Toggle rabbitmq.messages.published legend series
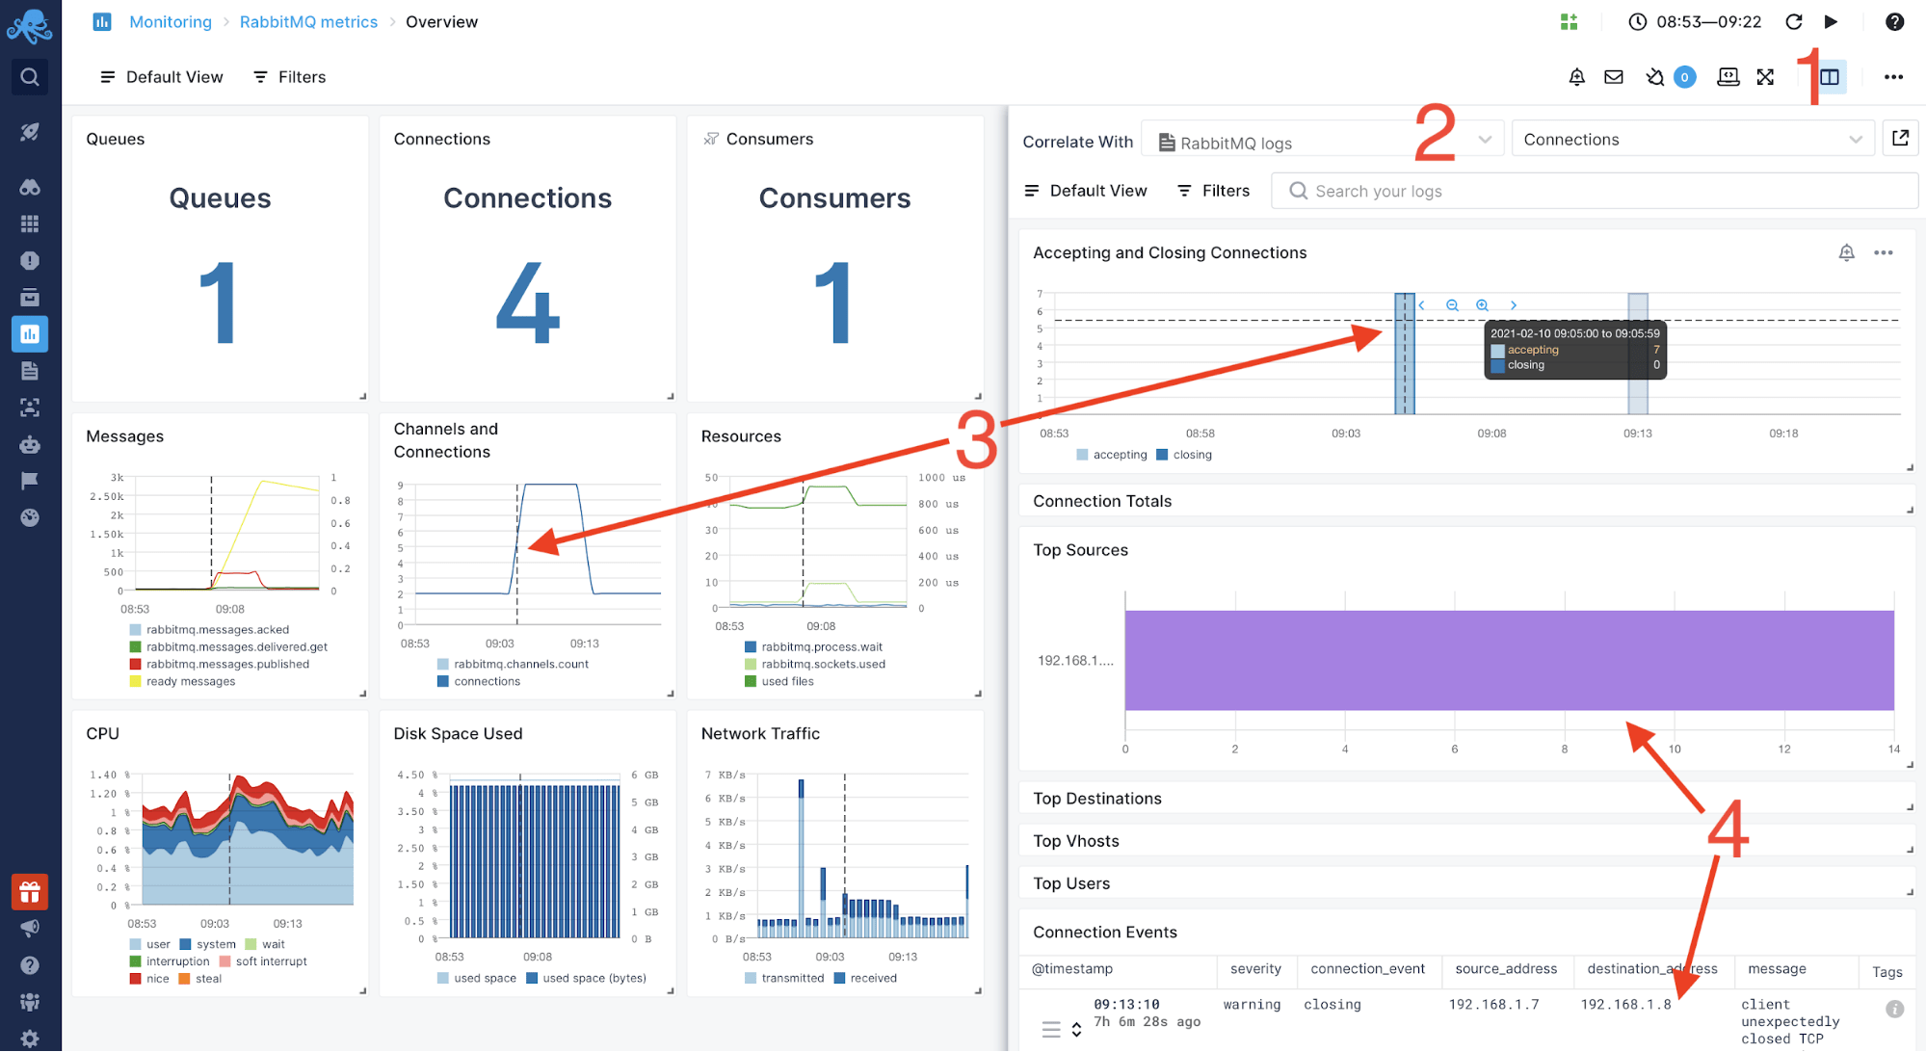 tap(220, 665)
